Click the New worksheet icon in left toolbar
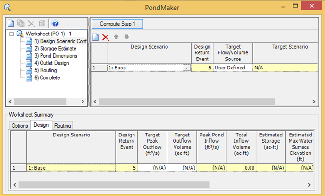This screenshot has width=325, height=196. (x=10, y=23)
